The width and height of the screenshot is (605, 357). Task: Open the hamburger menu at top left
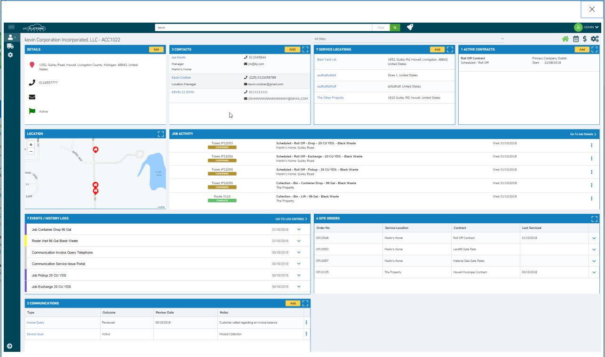10,27
